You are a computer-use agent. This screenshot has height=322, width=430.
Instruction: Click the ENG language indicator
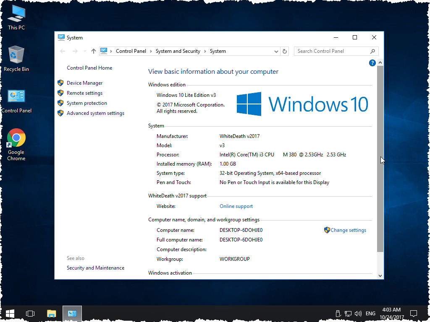tap(370, 313)
